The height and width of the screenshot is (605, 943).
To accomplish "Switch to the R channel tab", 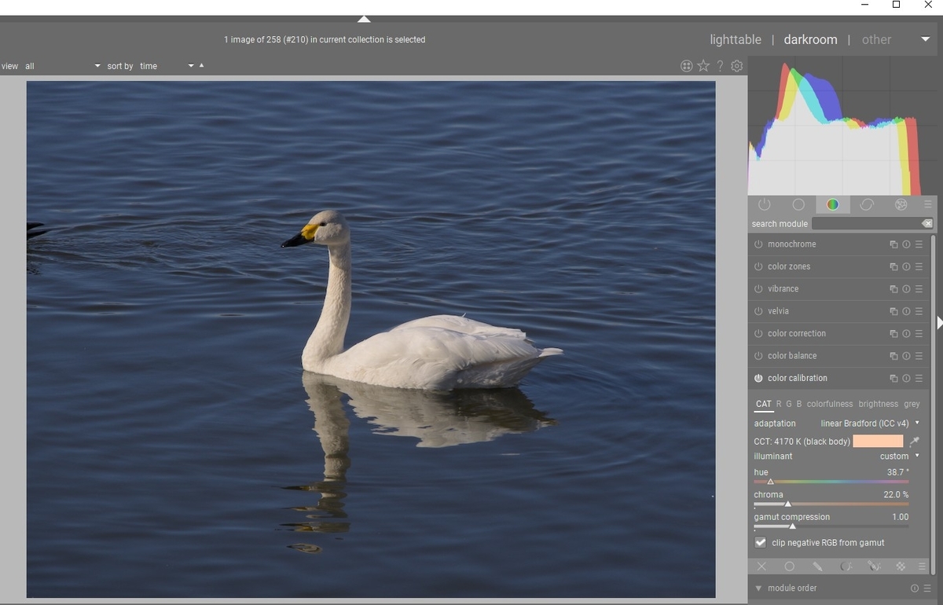I will (x=779, y=404).
